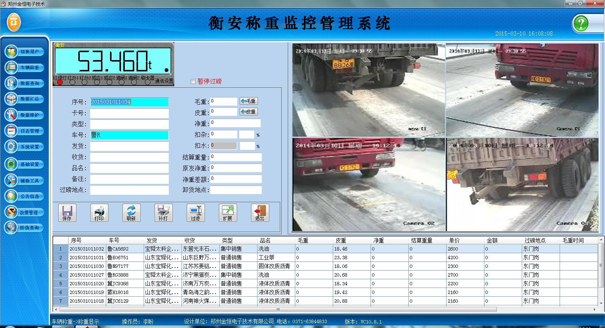Click the 毛重 capture button
The image size is (605, 328).
pyautogui.click(x=249, y=101)
